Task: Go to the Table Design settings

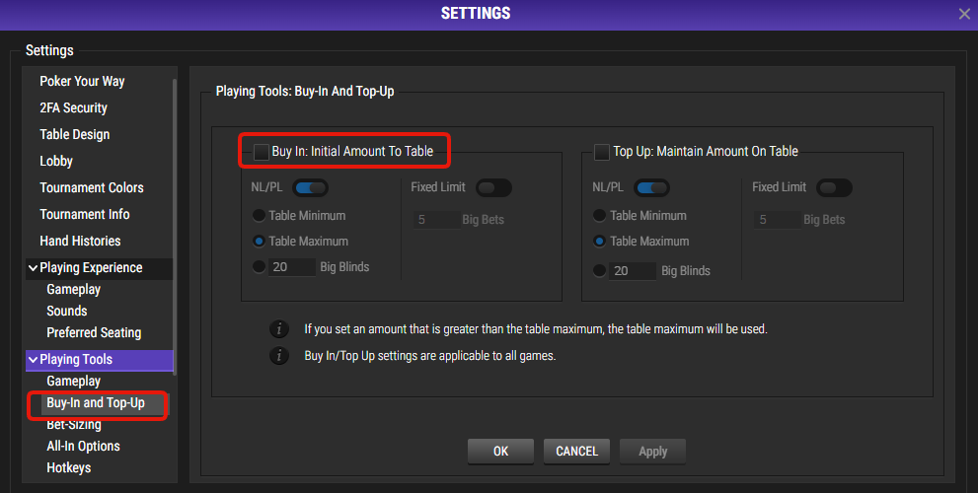Action: pos(74,135)
